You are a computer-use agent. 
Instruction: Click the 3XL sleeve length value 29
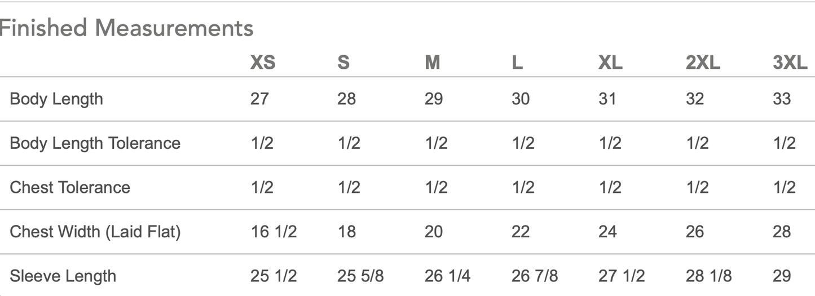(782, 276)
